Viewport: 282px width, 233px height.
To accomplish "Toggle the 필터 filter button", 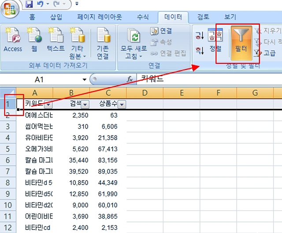I will pos(241,43).
